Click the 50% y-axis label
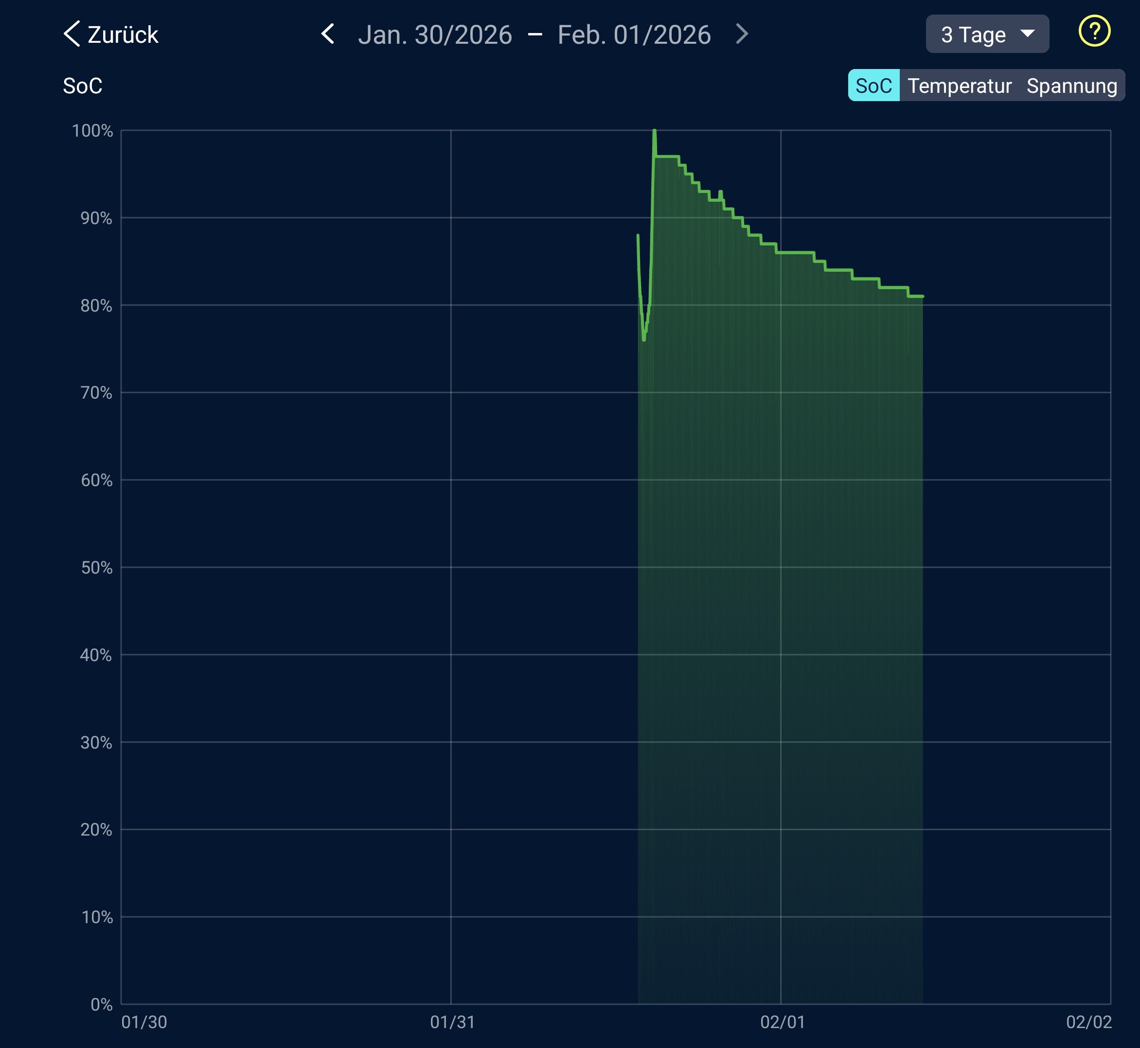 [x=96, y=568]
